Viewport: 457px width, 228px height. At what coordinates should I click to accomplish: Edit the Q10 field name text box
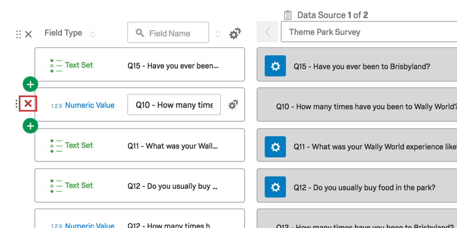[x=174, y=105]
